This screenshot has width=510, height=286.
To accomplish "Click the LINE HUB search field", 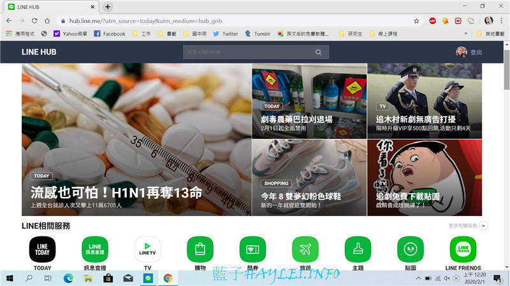I will (256, 52).
